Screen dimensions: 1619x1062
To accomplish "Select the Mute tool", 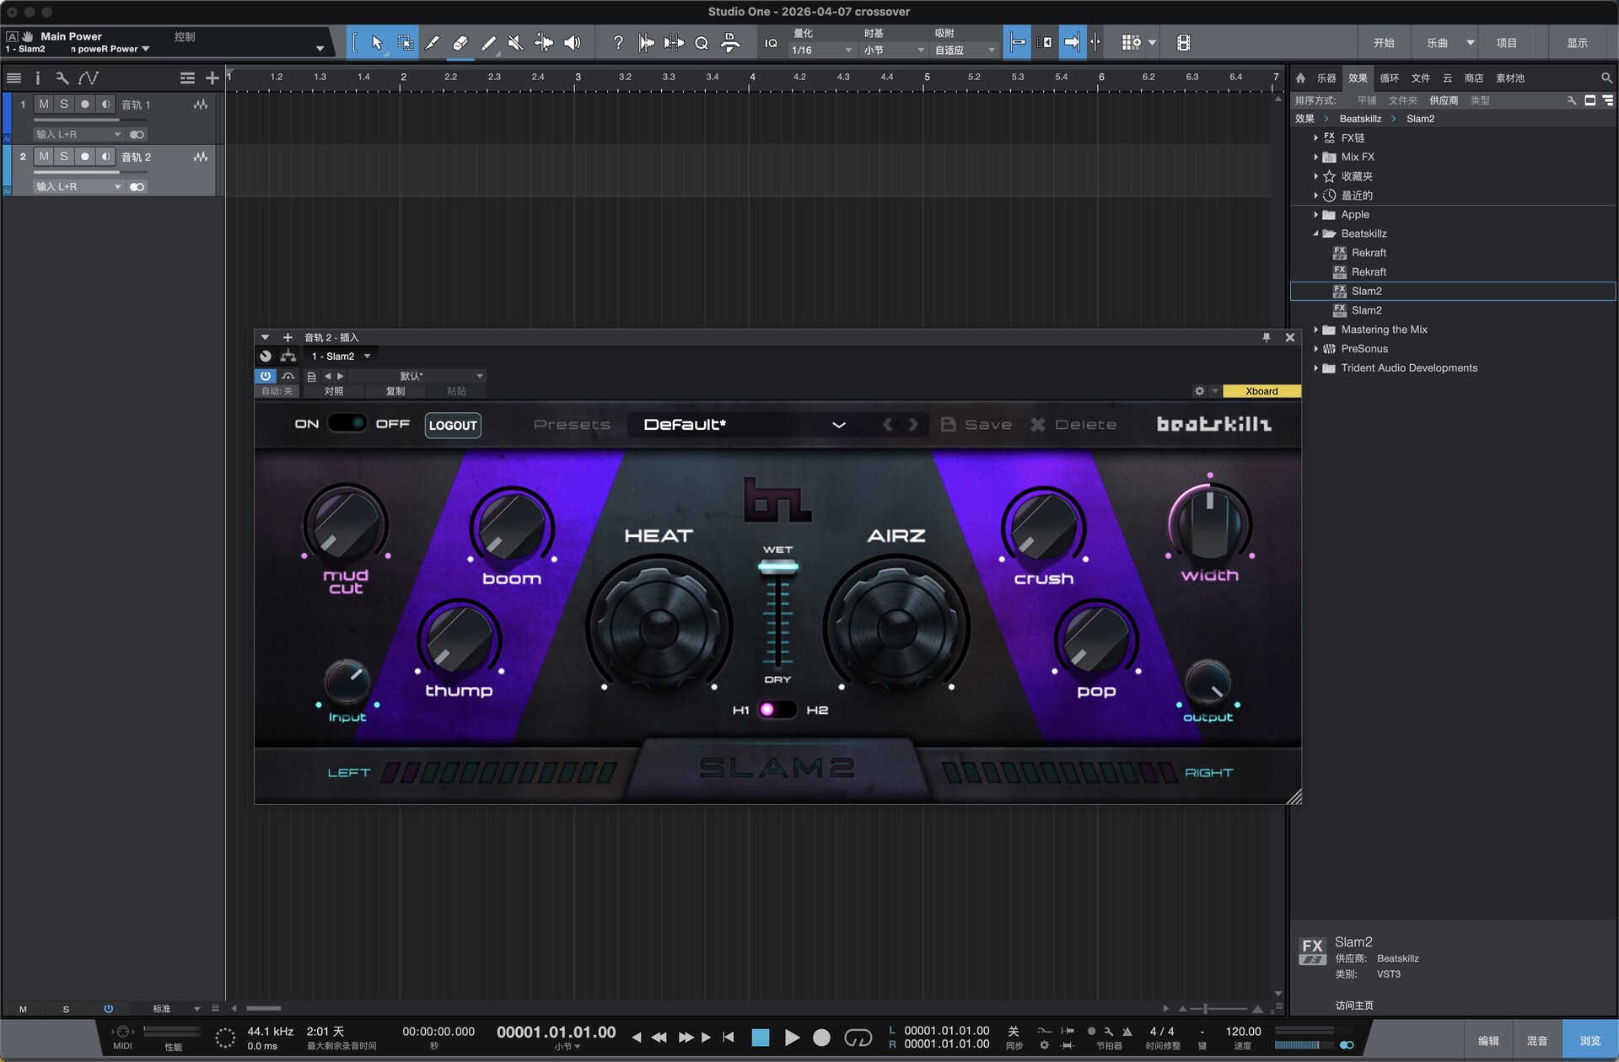I will point(516,43).
